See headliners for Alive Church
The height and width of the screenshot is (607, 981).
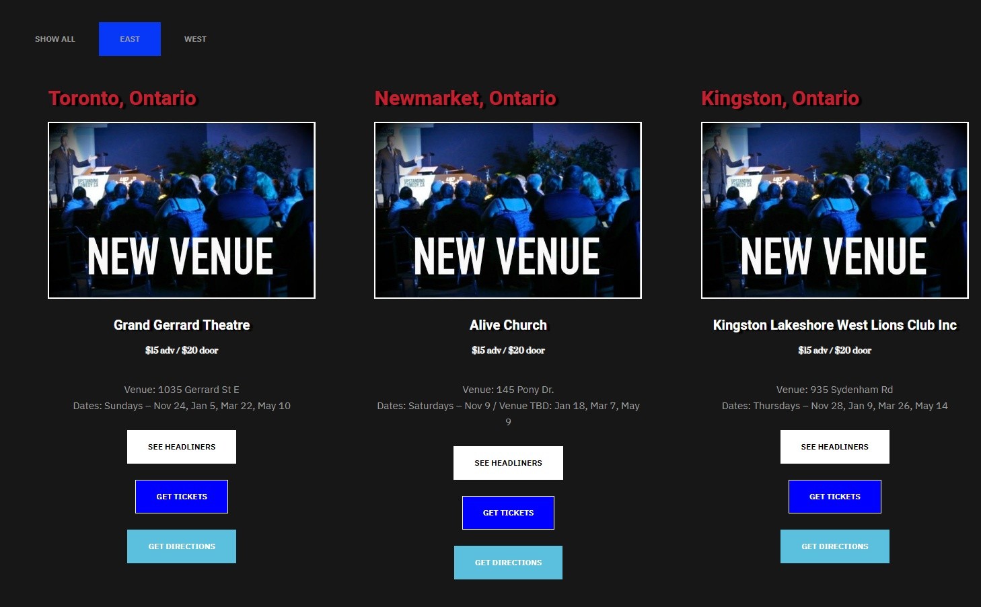tap(508, 463)
